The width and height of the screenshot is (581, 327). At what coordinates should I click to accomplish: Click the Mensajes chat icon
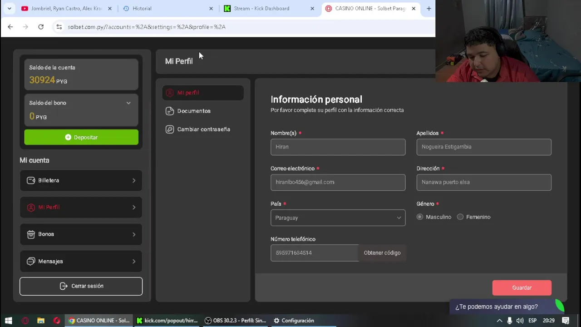tap(31, 261)
